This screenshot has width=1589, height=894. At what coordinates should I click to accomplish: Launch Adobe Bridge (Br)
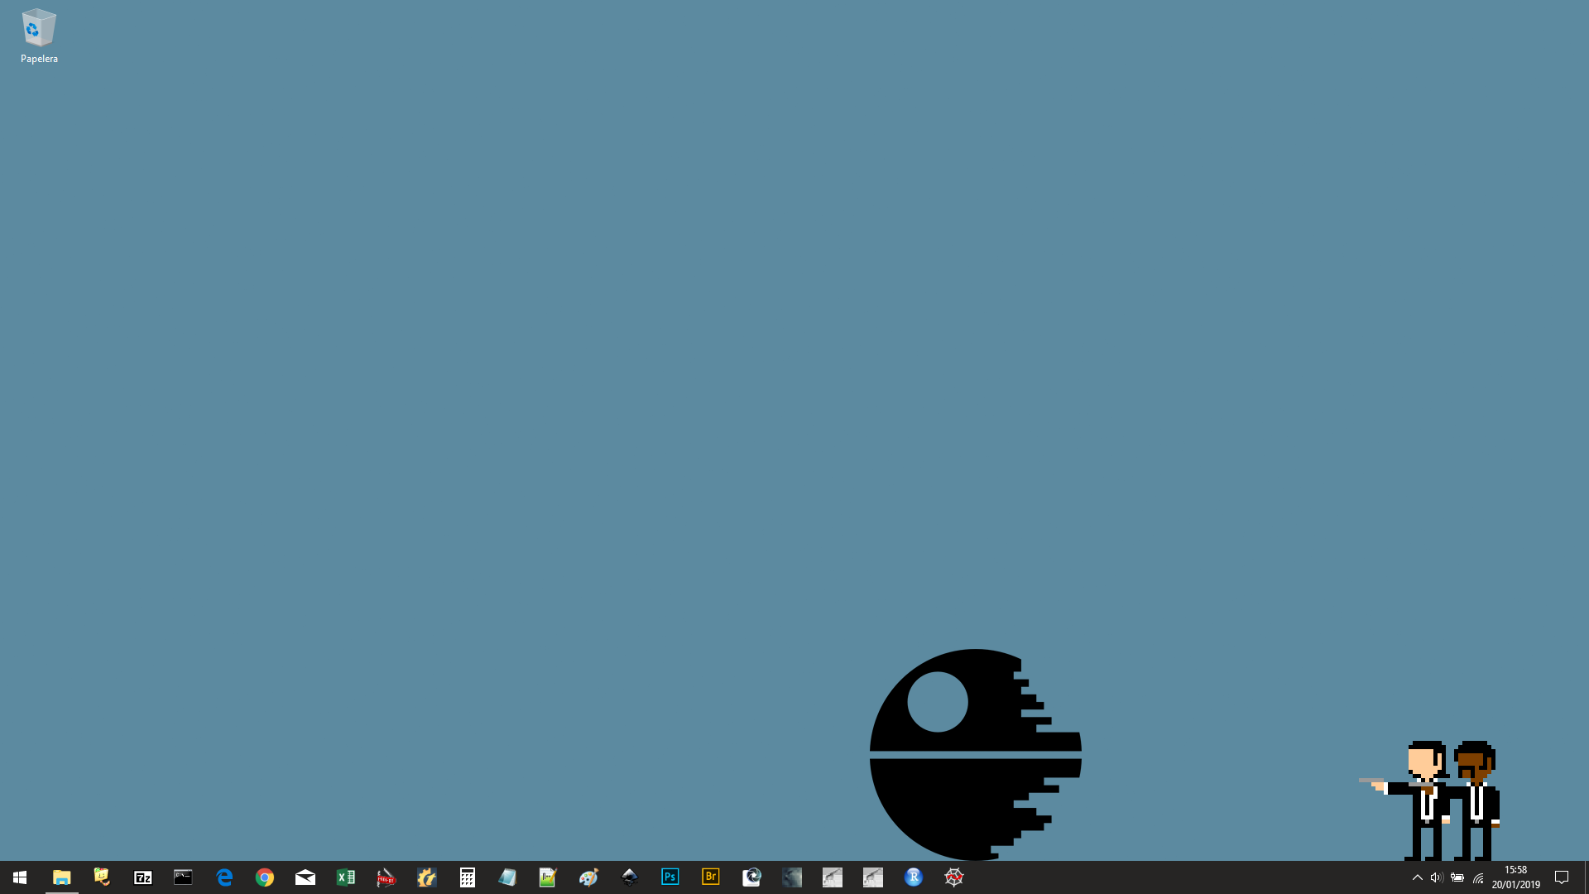[x=710, y=877]
